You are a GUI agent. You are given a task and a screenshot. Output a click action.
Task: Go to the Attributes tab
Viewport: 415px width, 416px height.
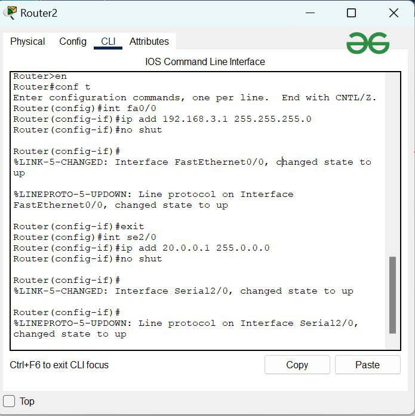149,41
